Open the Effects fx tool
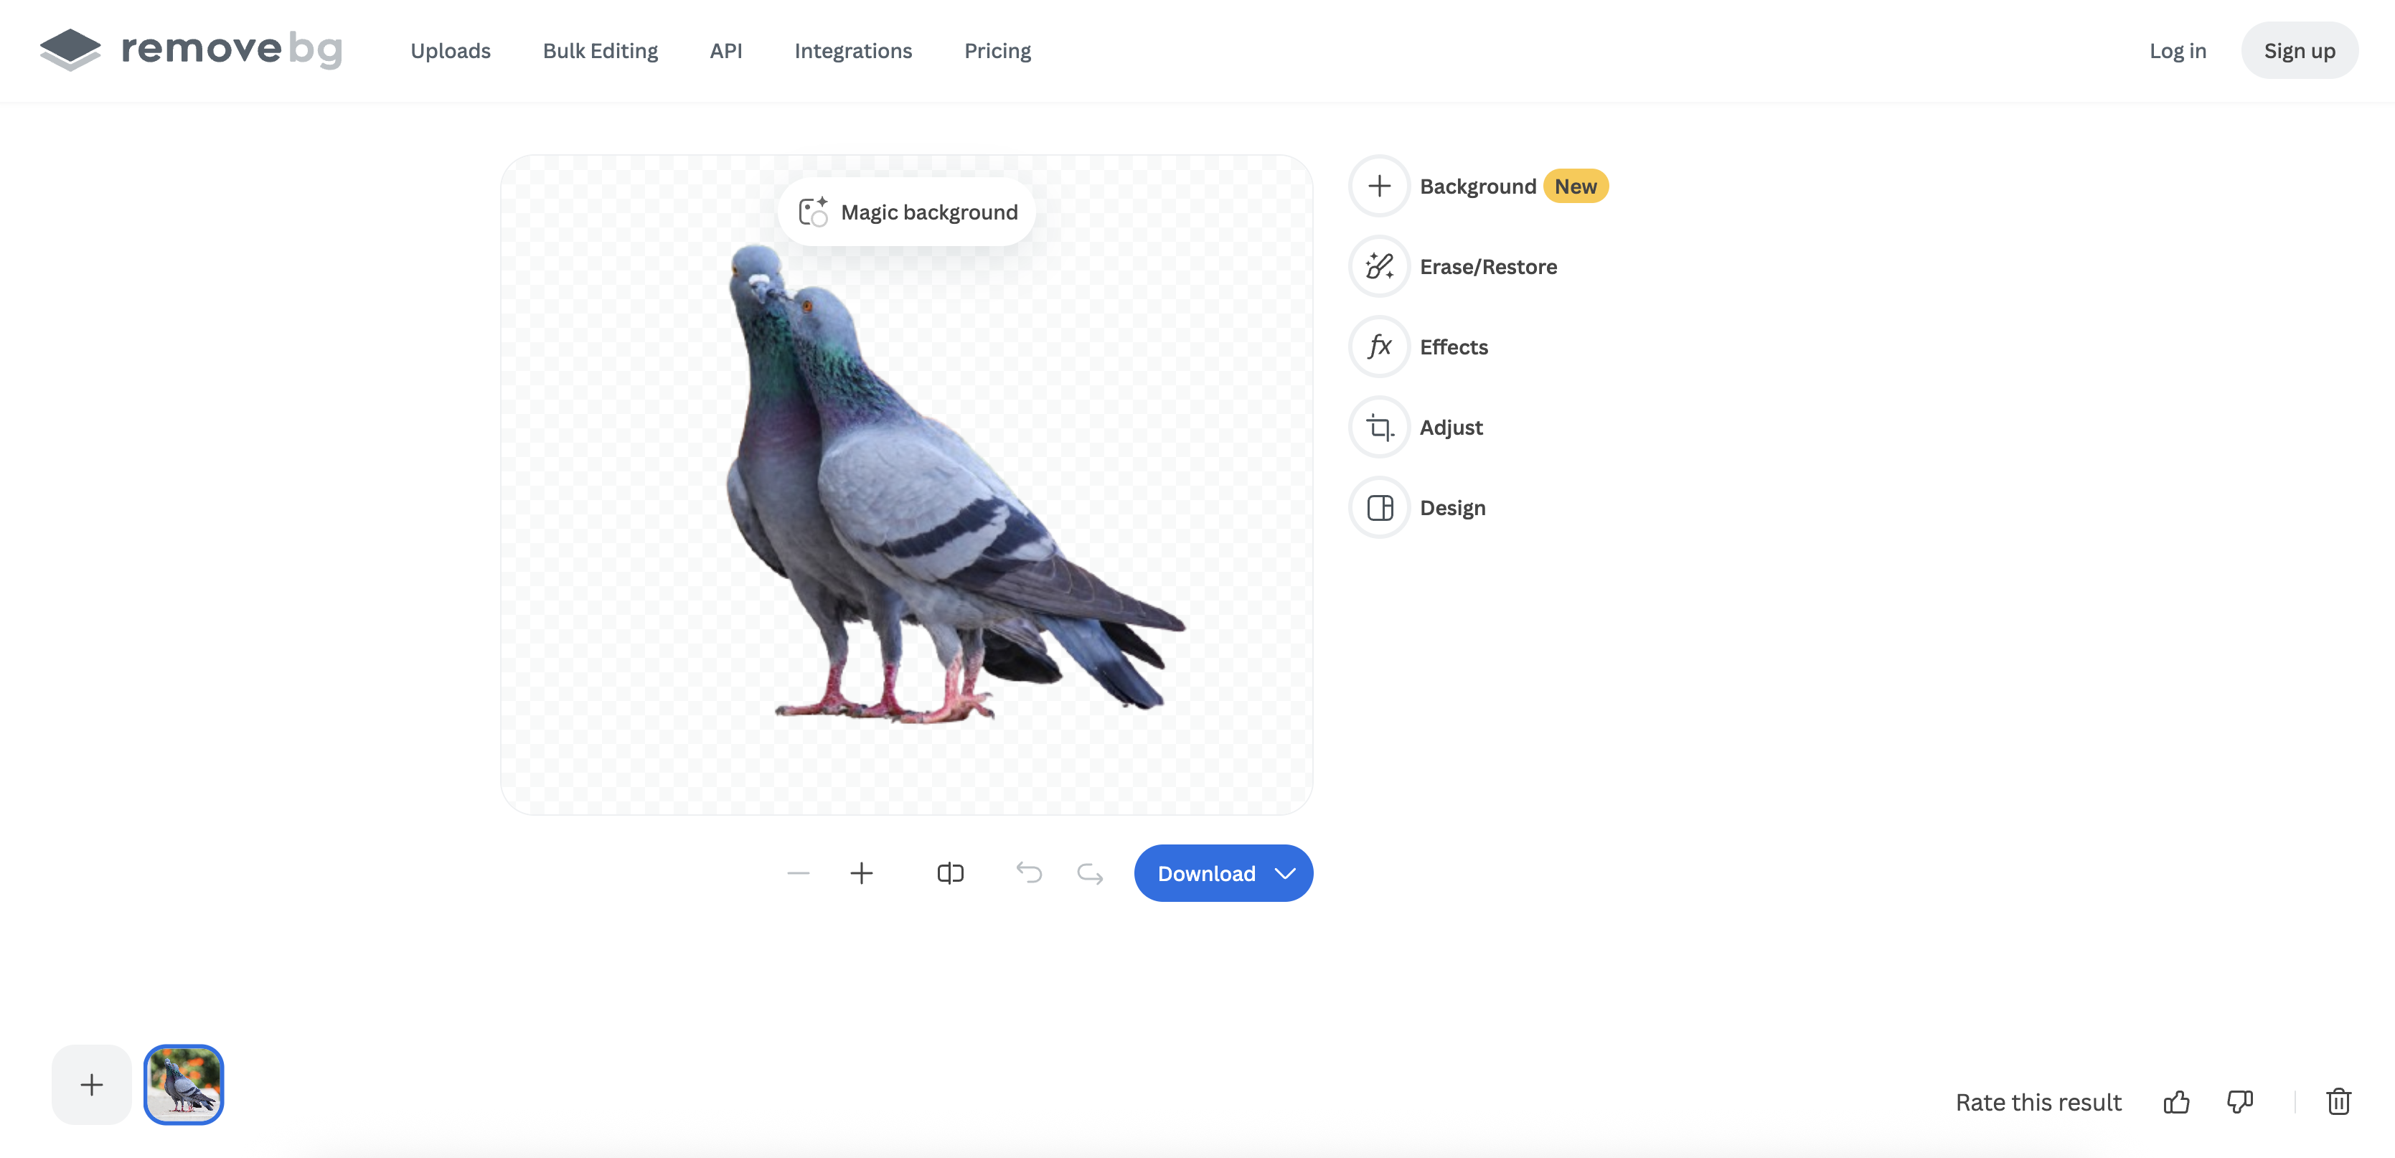Viewport: 2395px width, 1158px height. point(1379,347)
